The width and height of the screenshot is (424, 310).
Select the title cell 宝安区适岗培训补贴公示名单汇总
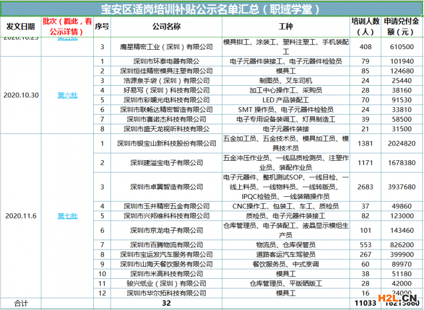click(x=210, y=10)
